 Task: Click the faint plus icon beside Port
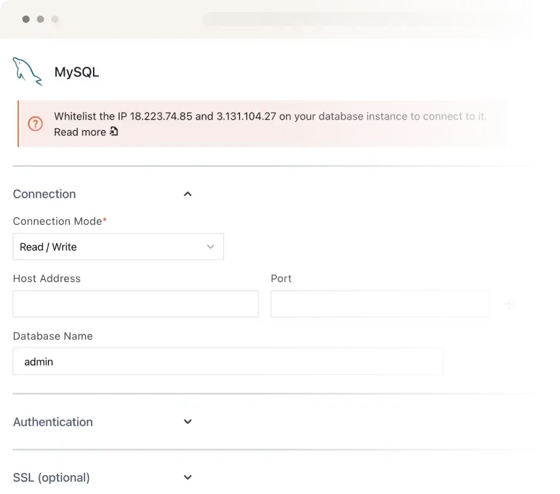[x=508, y=304]
